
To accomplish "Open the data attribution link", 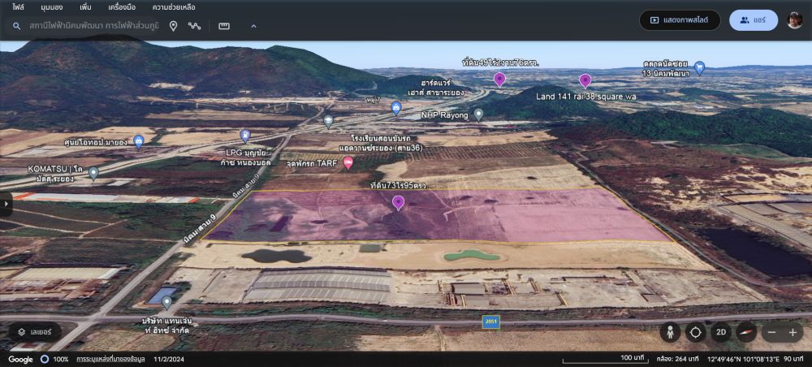I will click(110, 359).
